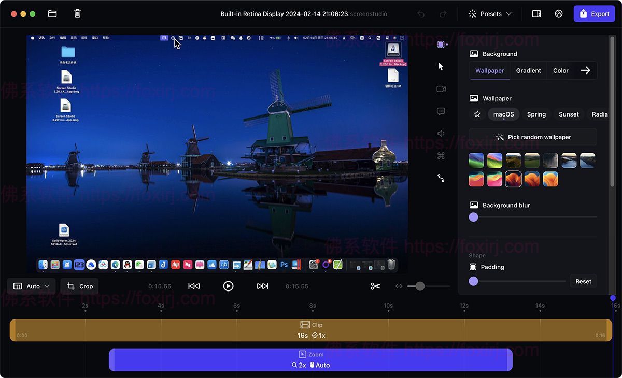Expand more background options with the arrow
Image resolution: width=622 pixels, height=378 pixels.
(x=585, y=70)
